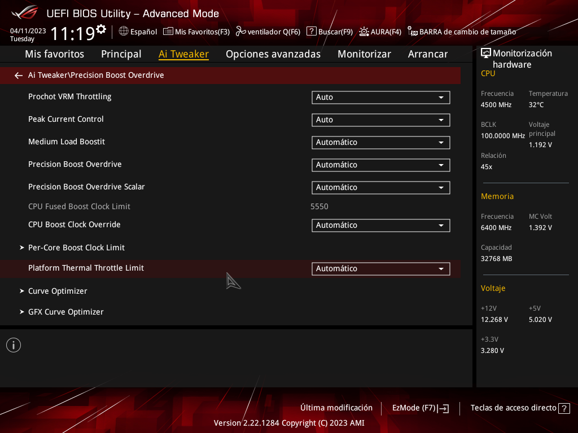Click the AURA lighting icon

[364, 32]
